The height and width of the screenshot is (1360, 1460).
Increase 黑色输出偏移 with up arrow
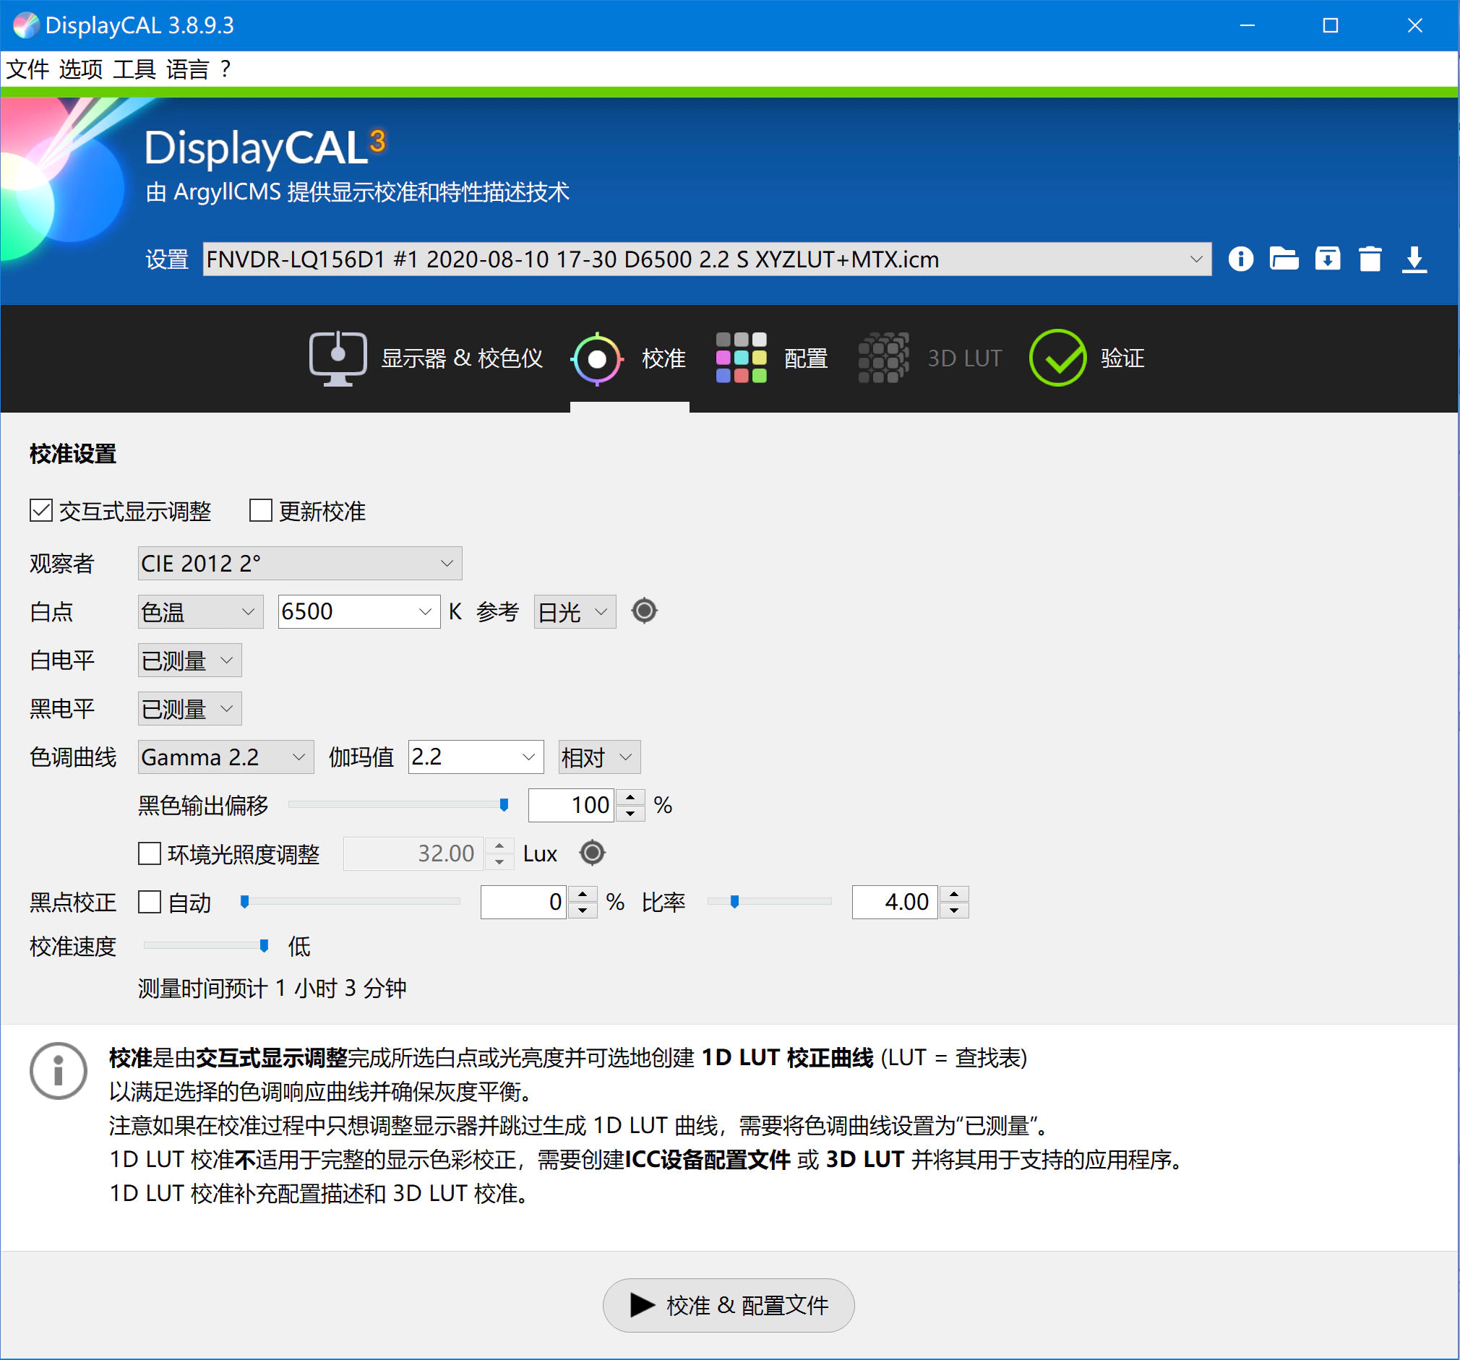pyautogui.click(x=630, y=798)
